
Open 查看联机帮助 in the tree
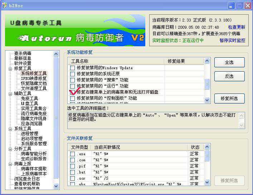coord(27,184)
